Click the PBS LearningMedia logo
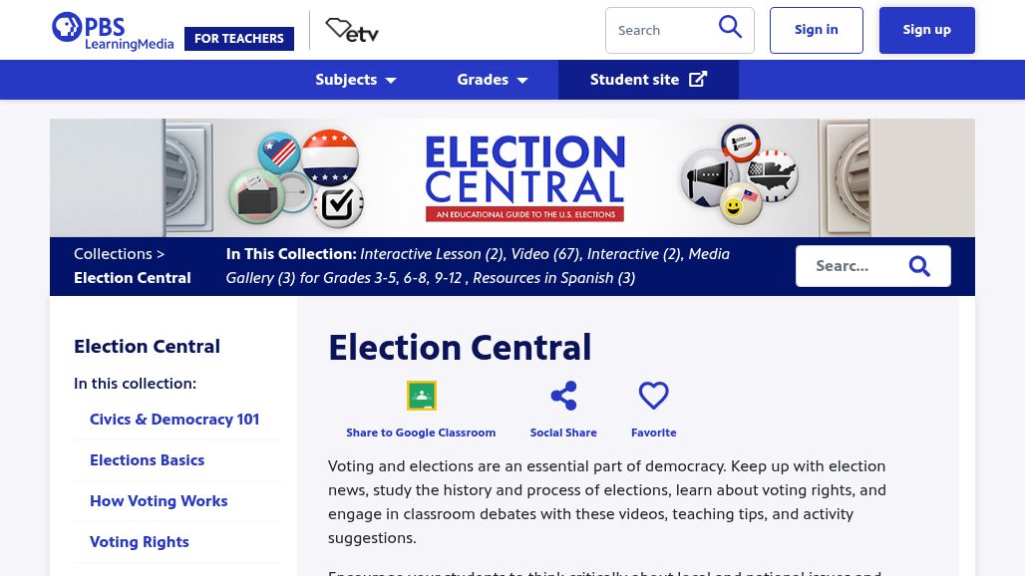This screenshot has width=1025, height=576. 113,31
